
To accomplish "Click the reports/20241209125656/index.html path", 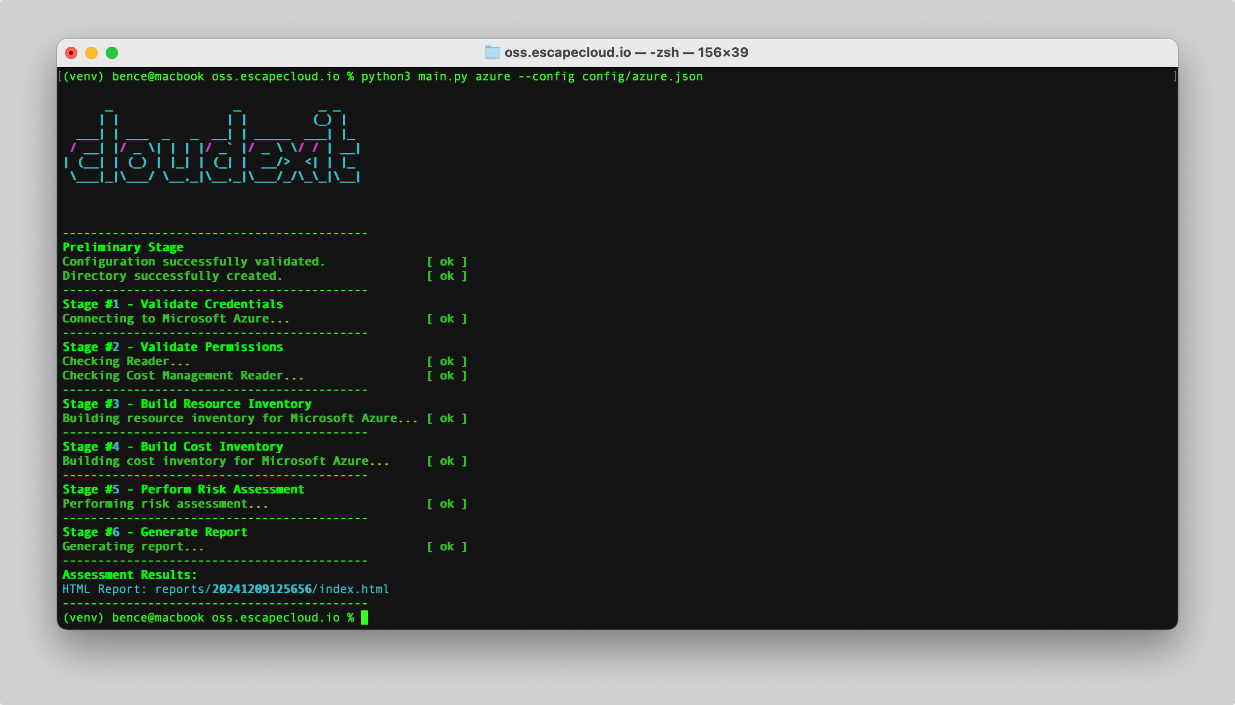I will click(x=272, y=589).
